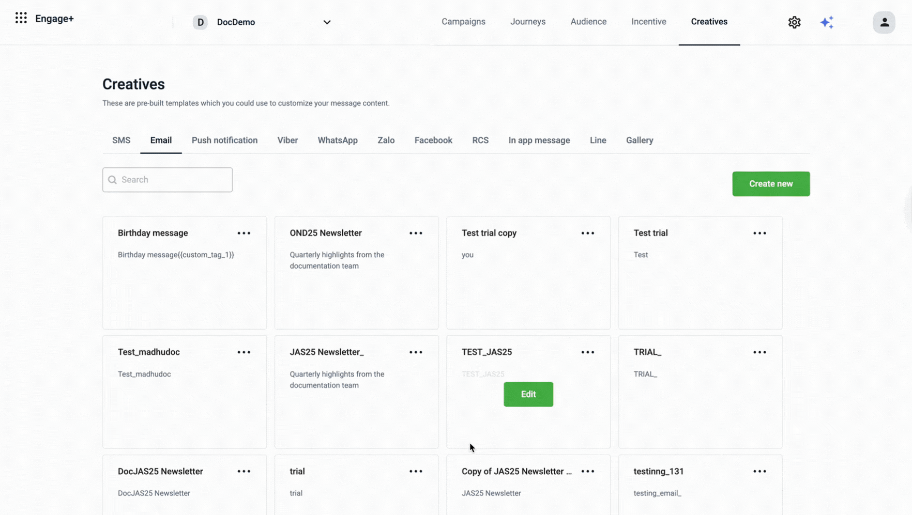Image resolution: width=912 pixels, height=515 pixels.
Task: Go to Campaigns in top navigation
Action: (x=463, y=22)
